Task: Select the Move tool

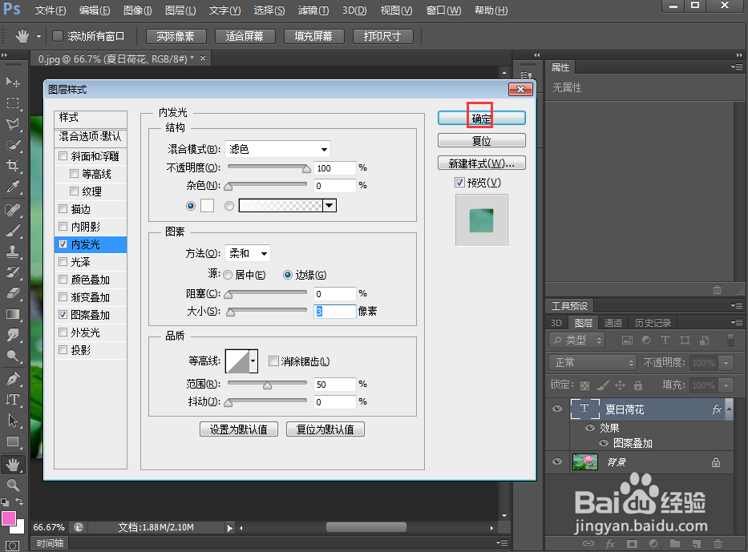Action: pyautogui.click(x=14, y=83)
